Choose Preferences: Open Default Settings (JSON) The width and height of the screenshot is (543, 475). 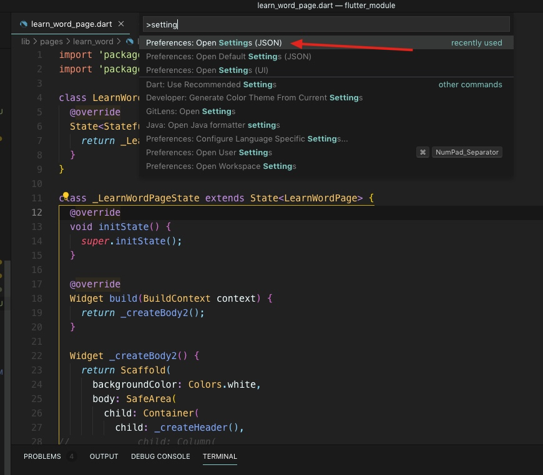pos(228,57)
